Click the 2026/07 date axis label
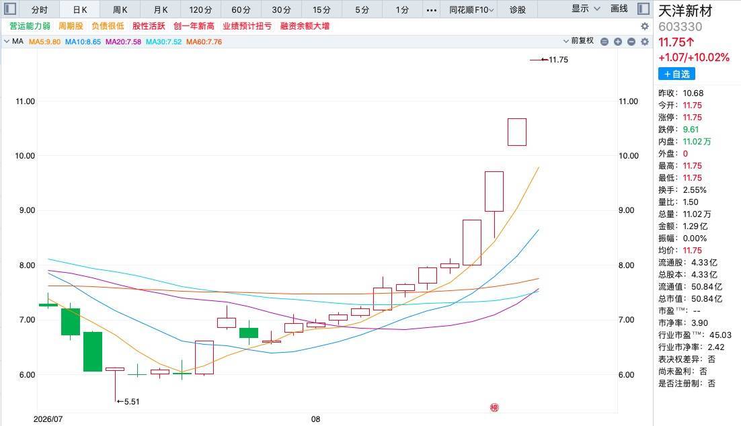This screenshot has height=426, width=741. click(x=48, y=419)
